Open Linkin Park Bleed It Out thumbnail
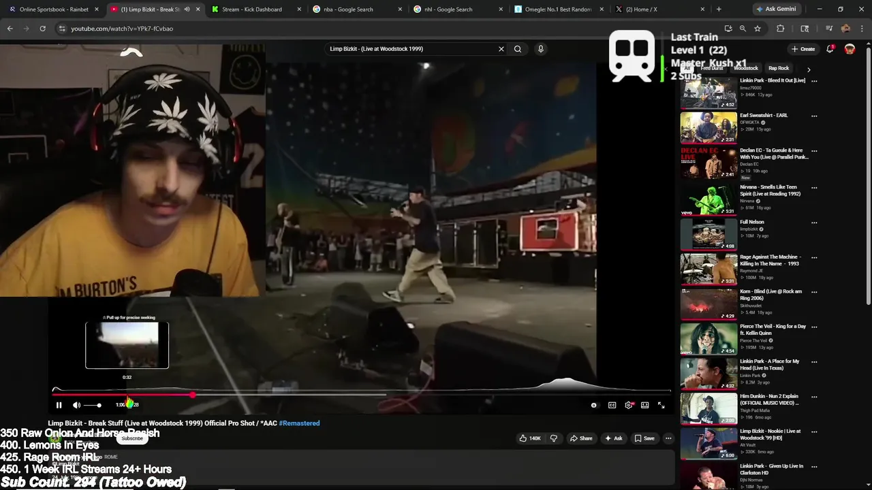872x490 pixels. [708, 93]
